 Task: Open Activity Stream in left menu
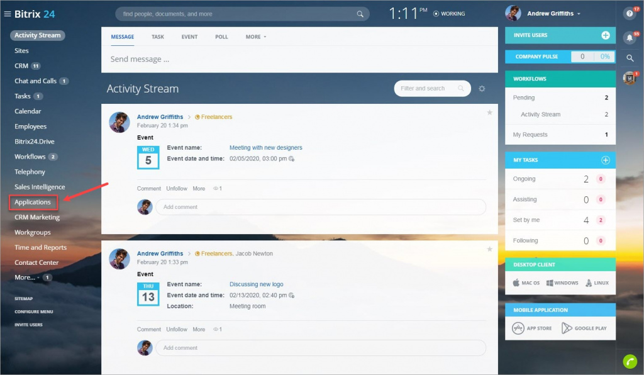37,35
